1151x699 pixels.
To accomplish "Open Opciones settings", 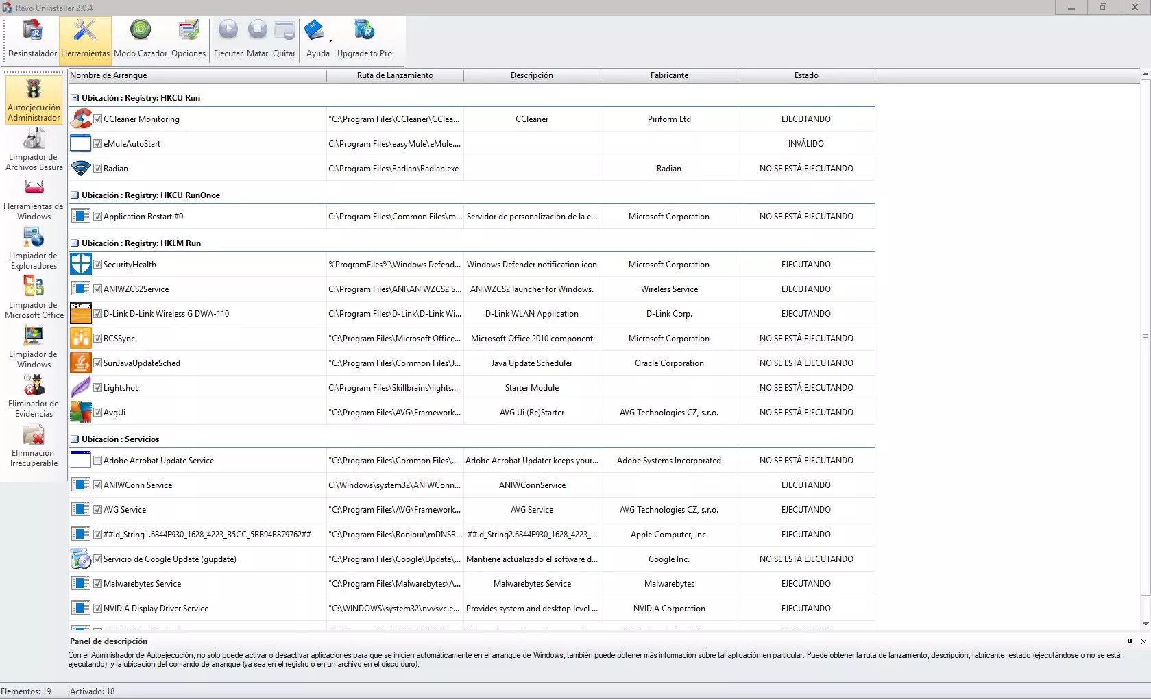I will 189,38.
